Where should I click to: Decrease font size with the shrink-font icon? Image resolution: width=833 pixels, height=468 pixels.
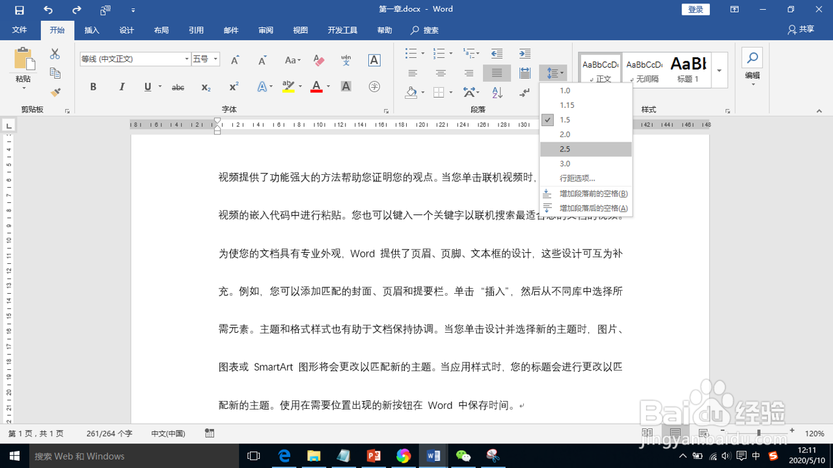[x=262, y=60]
